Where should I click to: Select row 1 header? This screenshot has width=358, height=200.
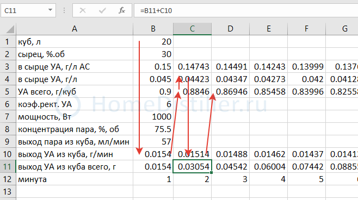(8, 41)
